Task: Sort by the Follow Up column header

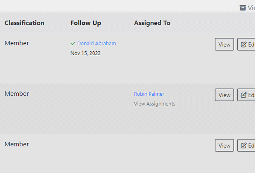Action: point(86,23)
